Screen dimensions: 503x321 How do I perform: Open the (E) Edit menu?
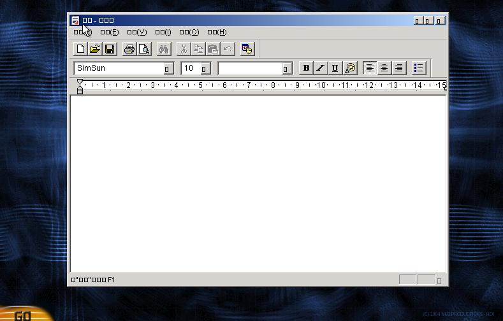110,32
